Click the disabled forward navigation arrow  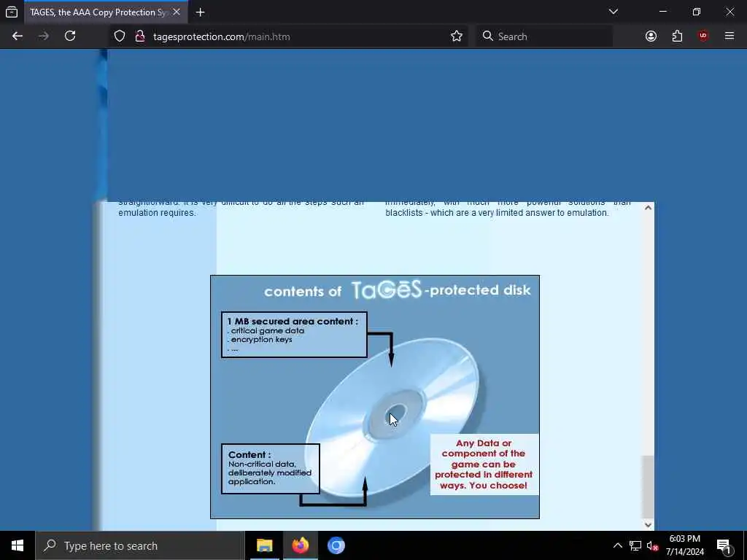click(44, 36)
